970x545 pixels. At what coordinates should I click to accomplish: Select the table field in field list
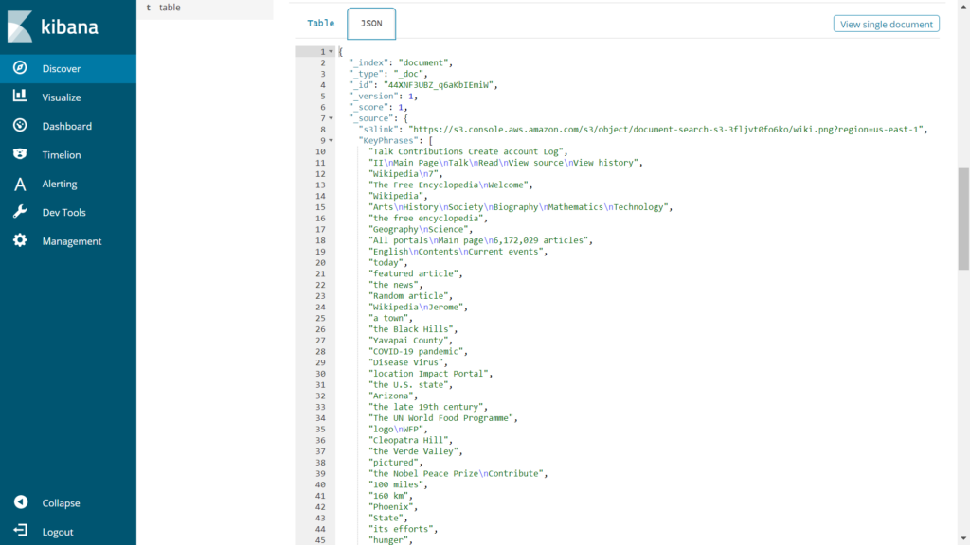[x=170, y=8]
